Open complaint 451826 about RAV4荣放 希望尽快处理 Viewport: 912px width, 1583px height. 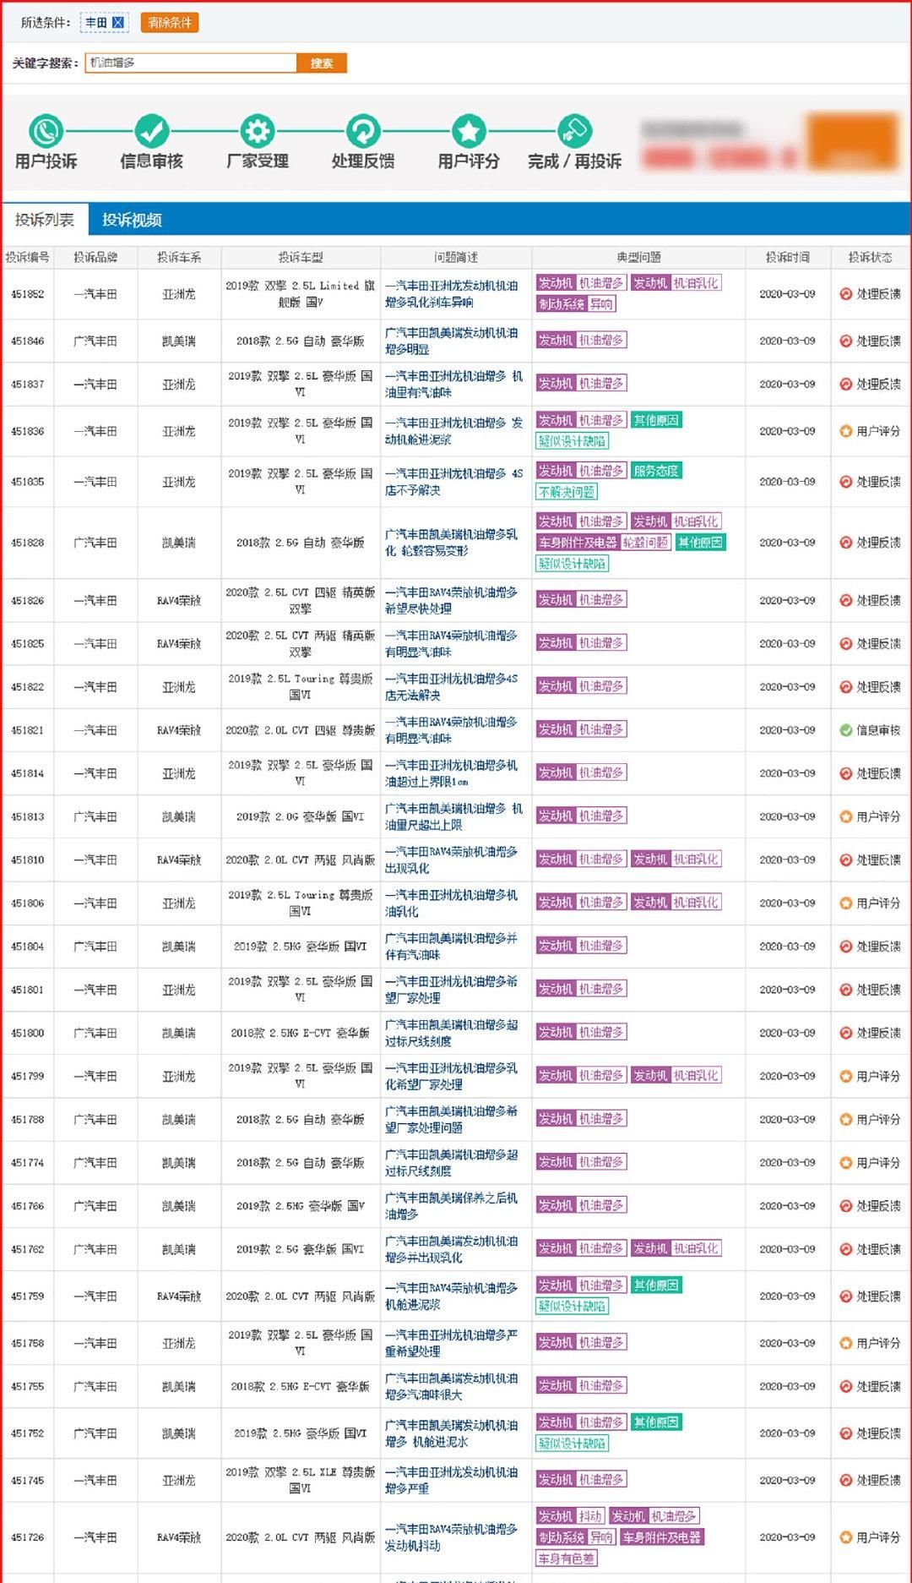coord(452,600)
